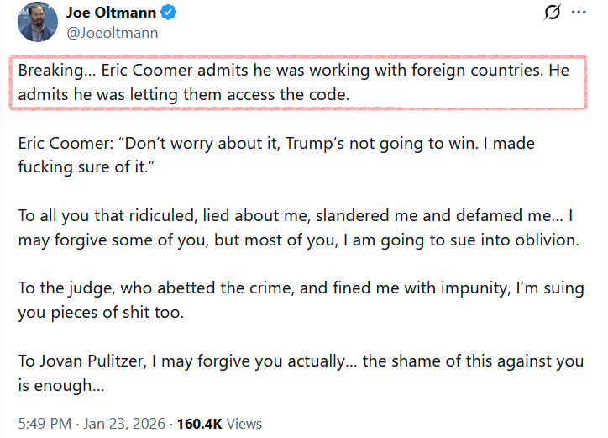
Task: Click the 5:49 PM timestamp
Action: pos(45,424)
